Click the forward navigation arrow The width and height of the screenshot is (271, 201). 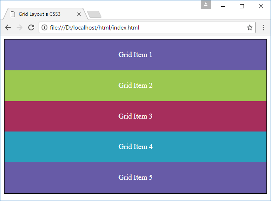(19, 28)
